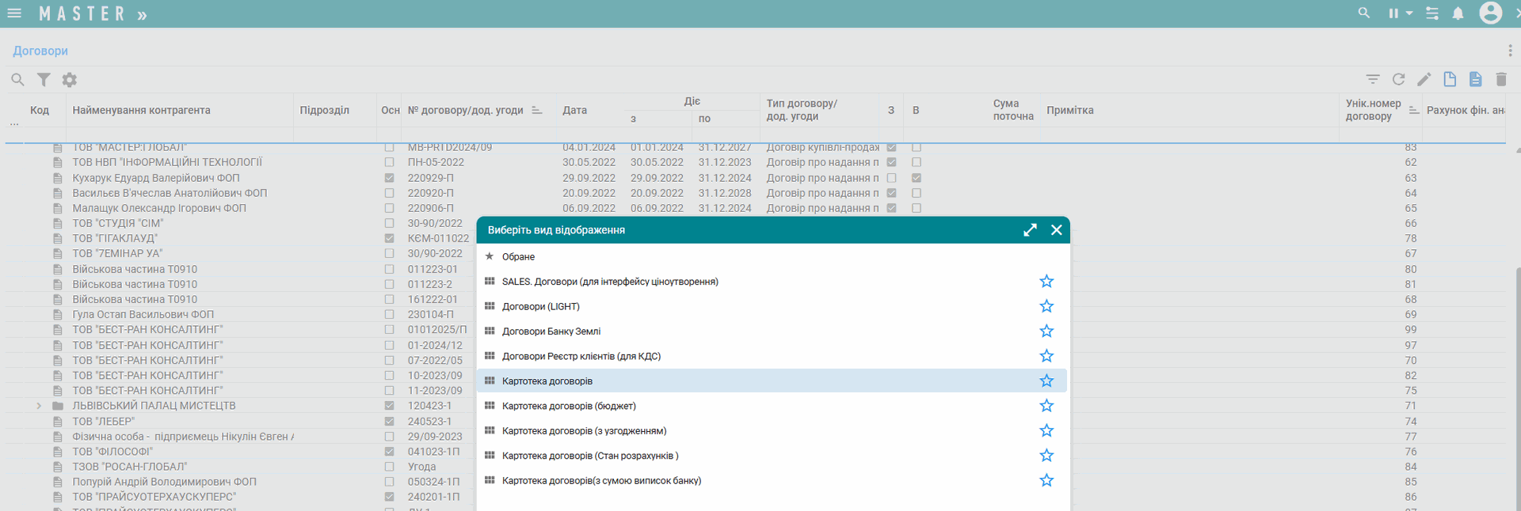Open table settings gear

(x=70, y=79)
